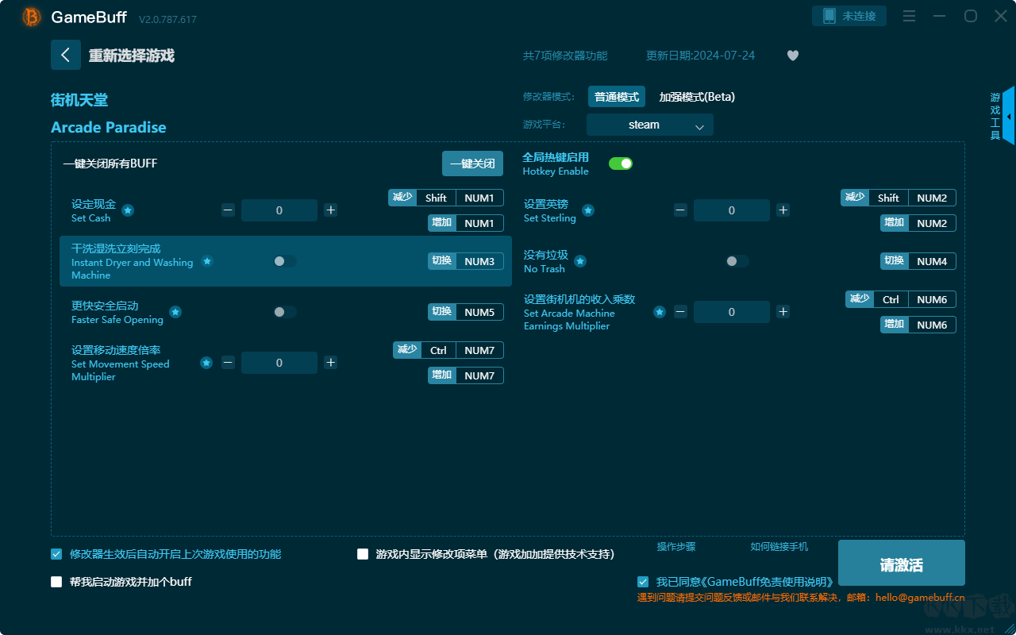The height and width of the screenshot is (635, 1016).
Task: Increase Movement Speed Multiplier with plus button
Action: (331, 363)
